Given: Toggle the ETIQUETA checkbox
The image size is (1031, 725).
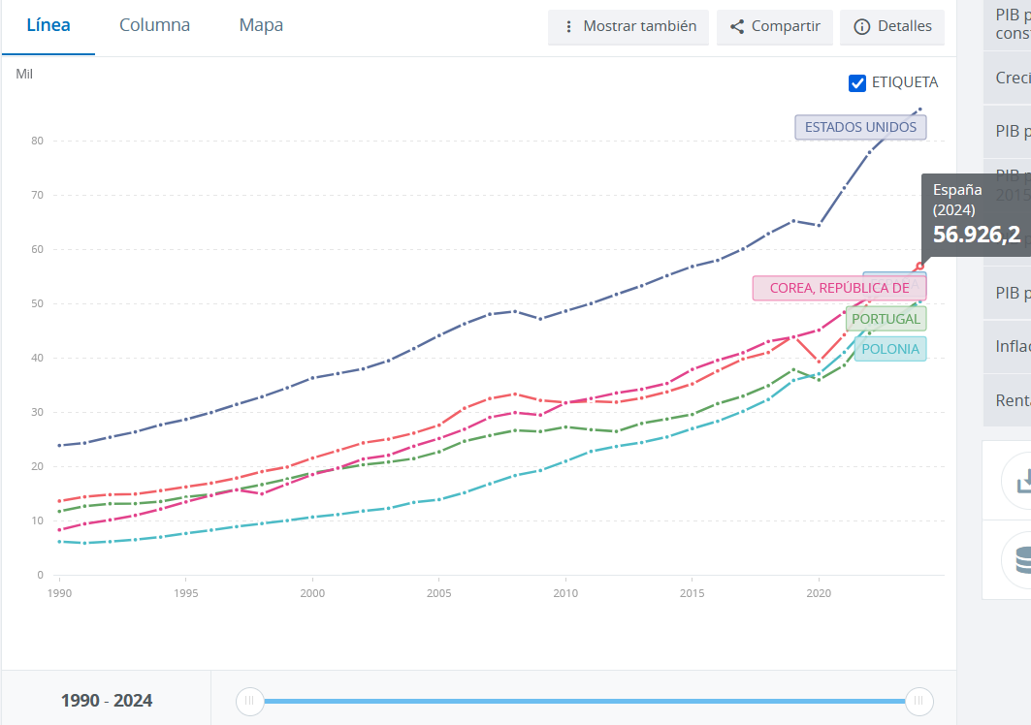Looking at the screenshot, I should coord(857,82).
